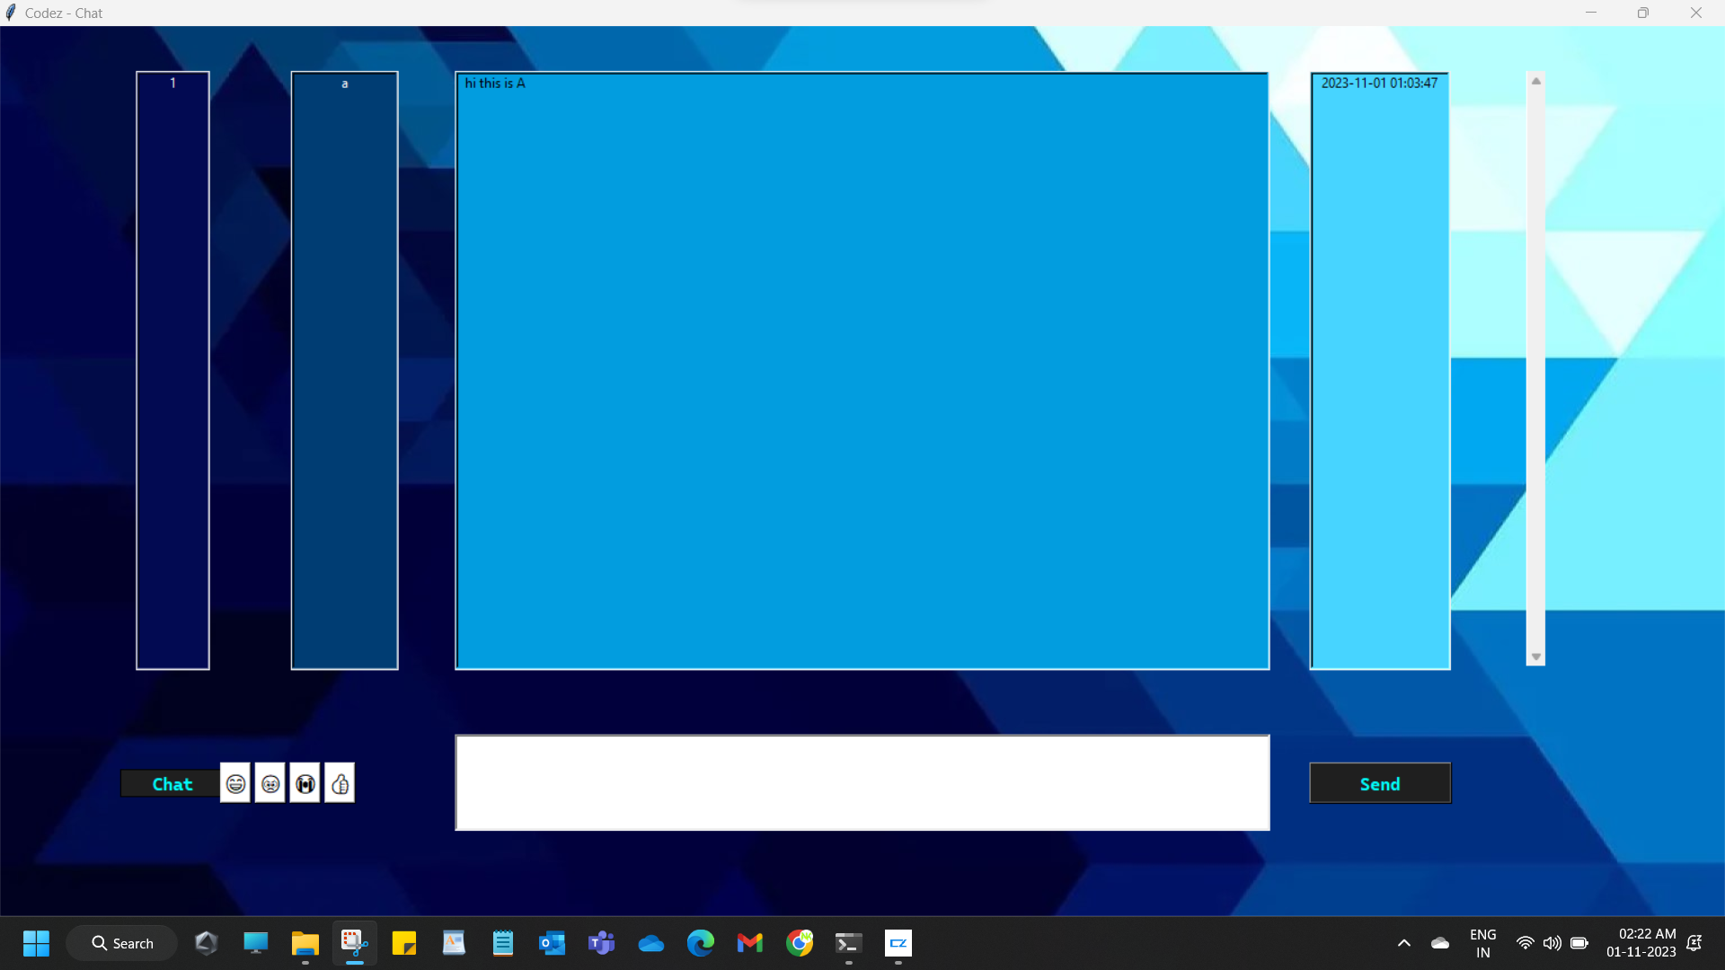Image resolution: width=1725 pixels, height=970 pixels.
Task: Select message number 1 in list
Action: [x=172, y=84]
